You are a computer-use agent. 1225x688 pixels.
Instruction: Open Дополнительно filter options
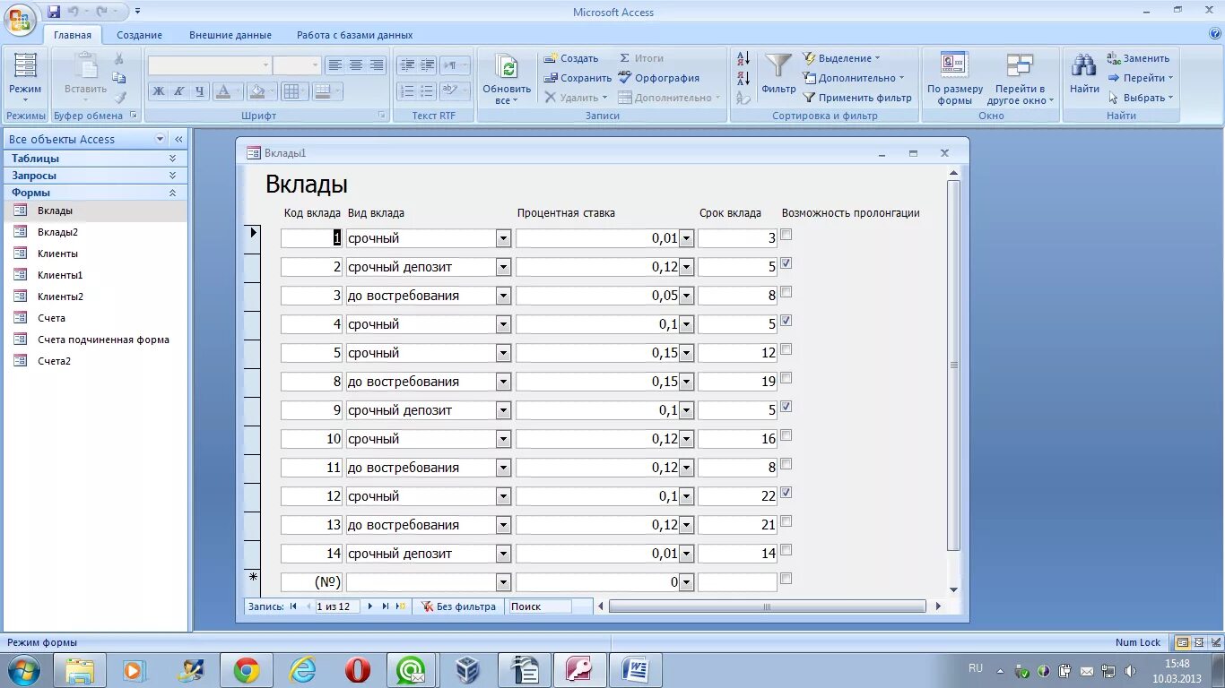tap(853, 78)
